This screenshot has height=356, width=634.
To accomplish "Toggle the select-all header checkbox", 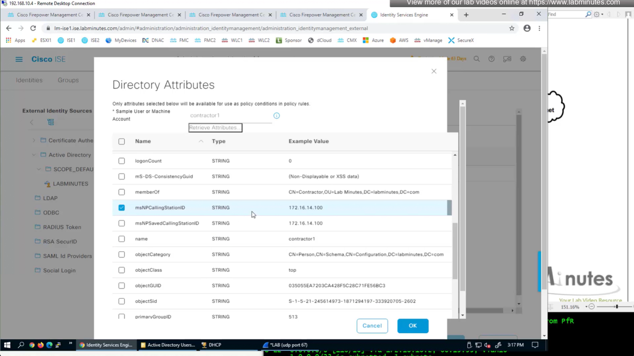I will point(122,142).
